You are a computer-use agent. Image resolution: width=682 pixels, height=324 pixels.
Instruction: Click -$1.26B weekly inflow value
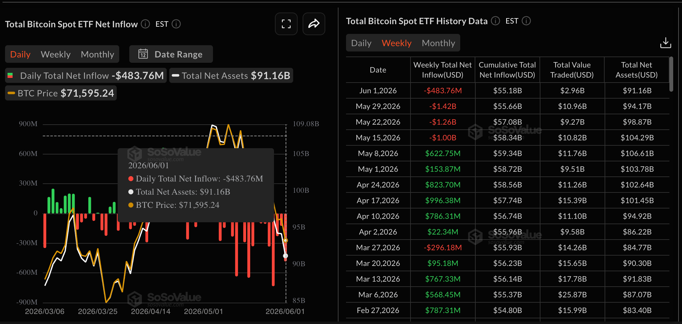443,122
